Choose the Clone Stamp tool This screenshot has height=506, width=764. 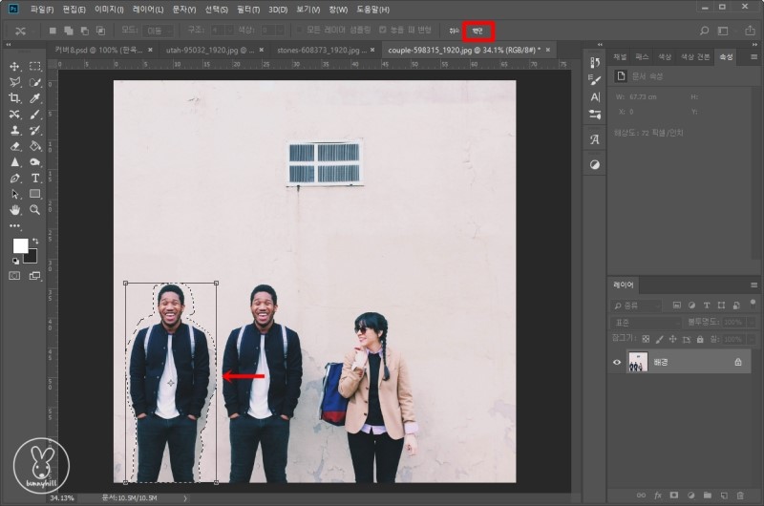tap(14, 130)
